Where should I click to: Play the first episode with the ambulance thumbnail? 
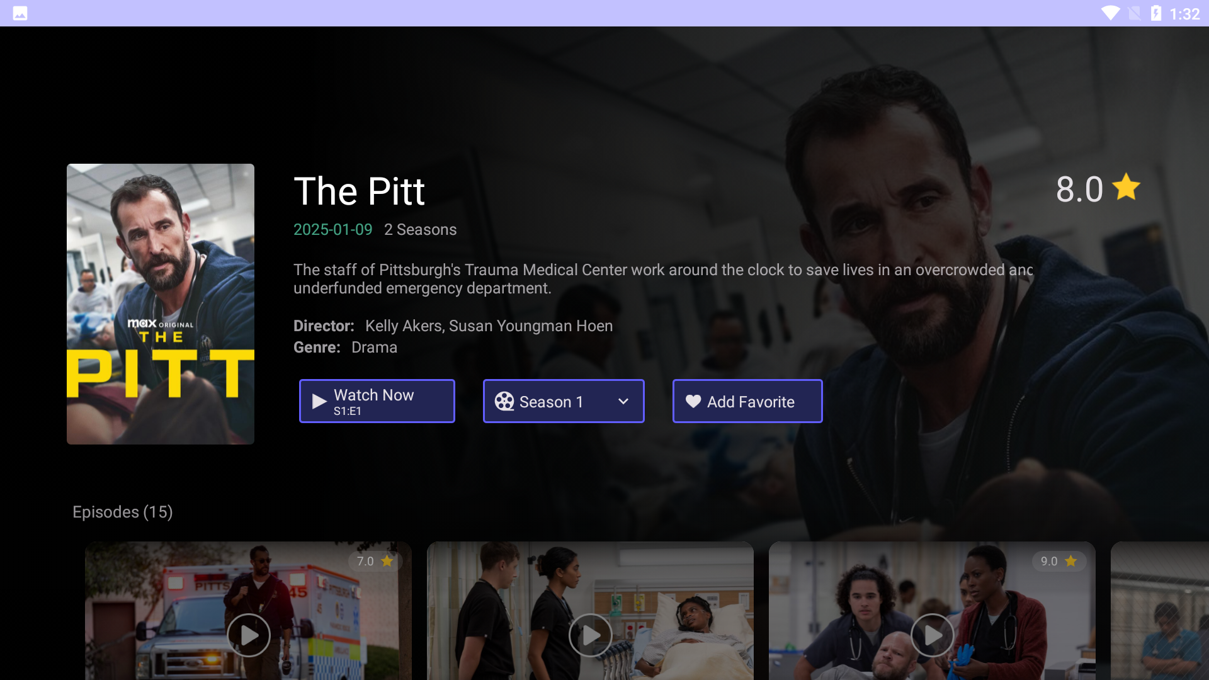point(249,635)
